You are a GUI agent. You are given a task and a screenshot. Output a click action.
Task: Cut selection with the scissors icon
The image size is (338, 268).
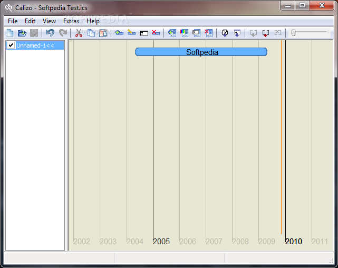click(79, 33)
